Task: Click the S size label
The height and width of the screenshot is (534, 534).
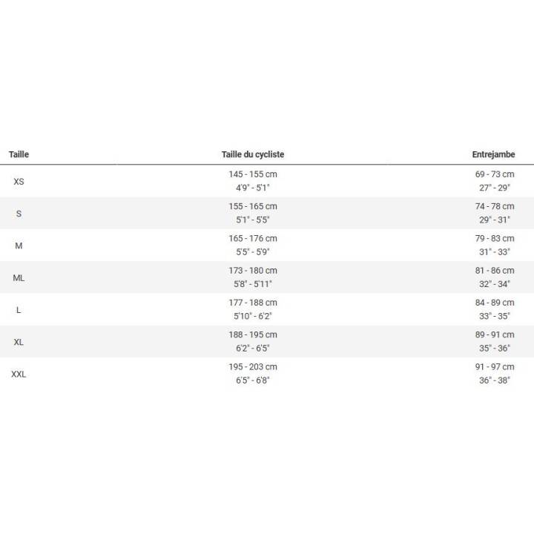Action: click(x=19, y=214)
